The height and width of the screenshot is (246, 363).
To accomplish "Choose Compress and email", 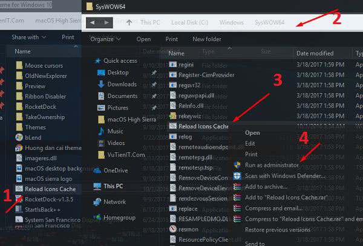I will (x=273, y=209).
